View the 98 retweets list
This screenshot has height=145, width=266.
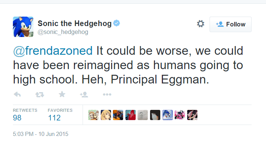click(17, 118)
